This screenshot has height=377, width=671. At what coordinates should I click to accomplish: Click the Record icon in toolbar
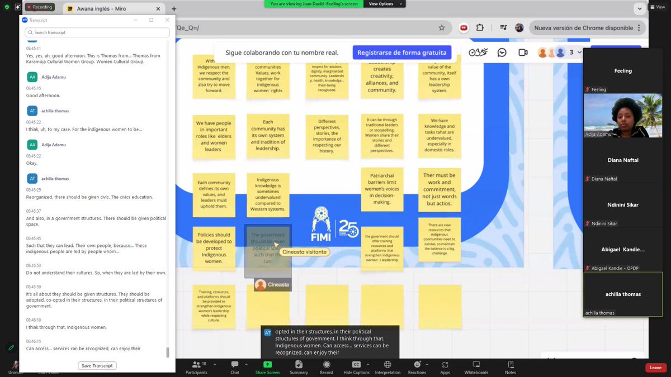(327, 365)
